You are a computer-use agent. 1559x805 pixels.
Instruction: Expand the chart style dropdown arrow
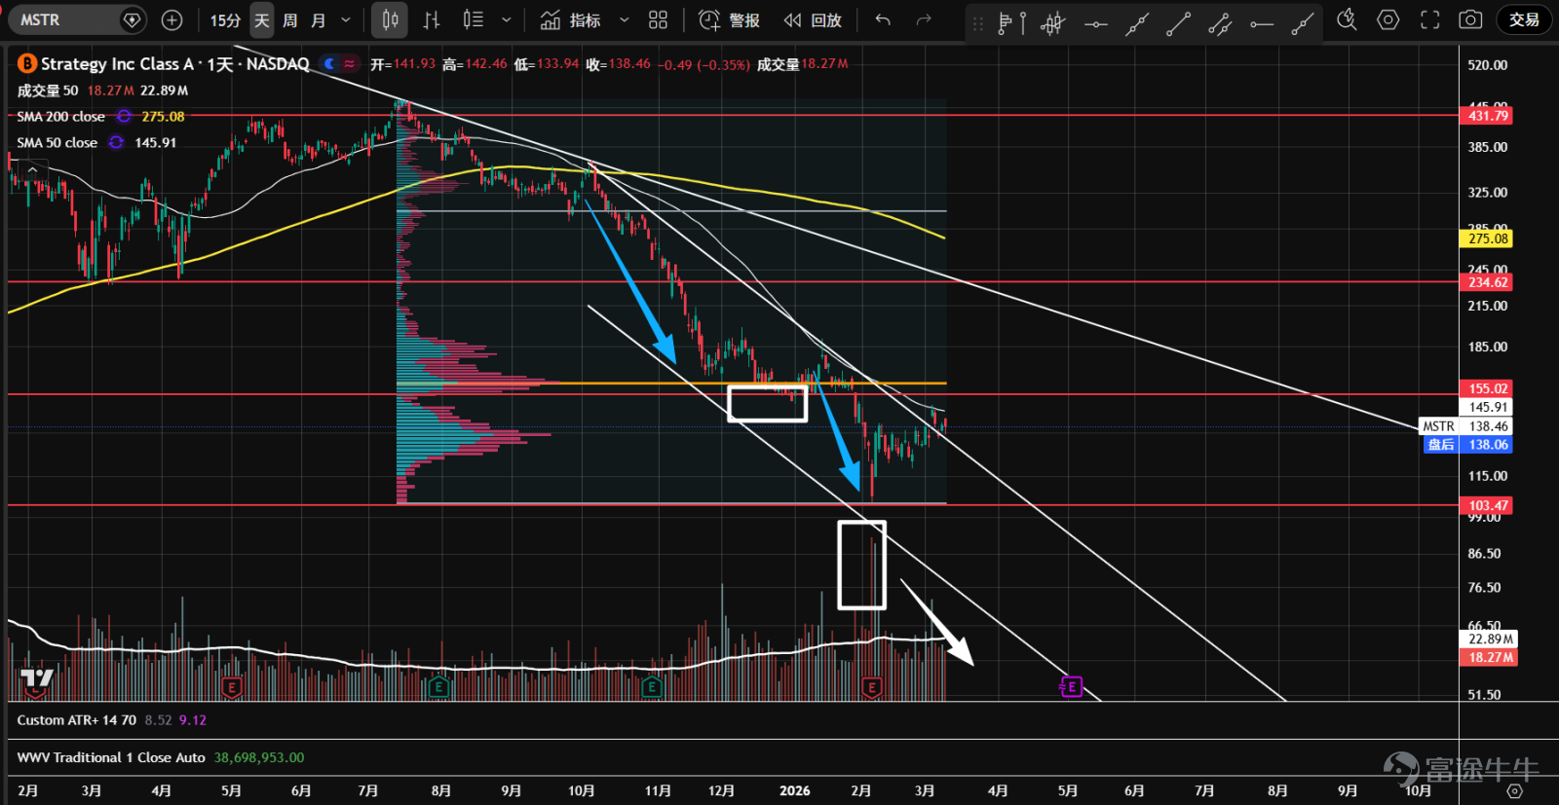pyautogui.click(x=506, y=19)
